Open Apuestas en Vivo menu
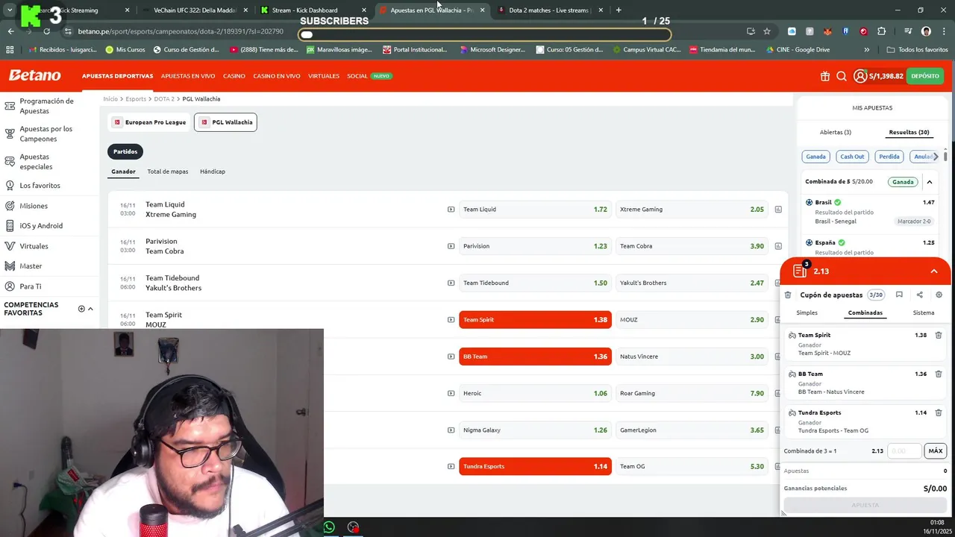 pyautogui.click(x=188, y=76)
